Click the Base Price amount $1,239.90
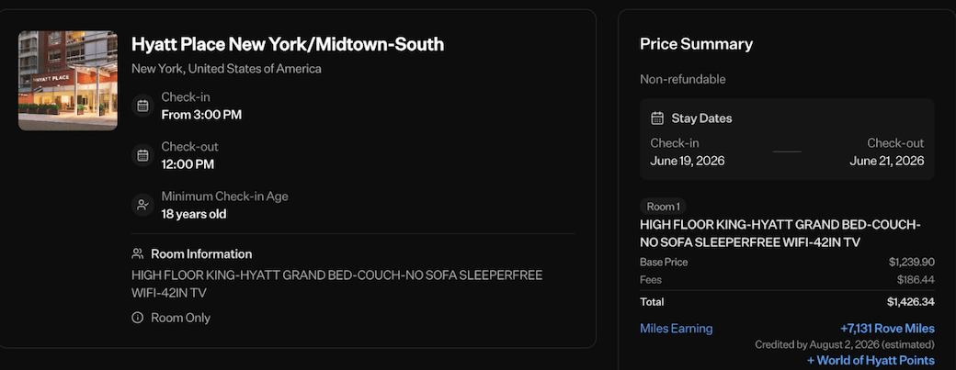This screenshot has height=370, width=956. pyautogui.click(x=911, y=262)
